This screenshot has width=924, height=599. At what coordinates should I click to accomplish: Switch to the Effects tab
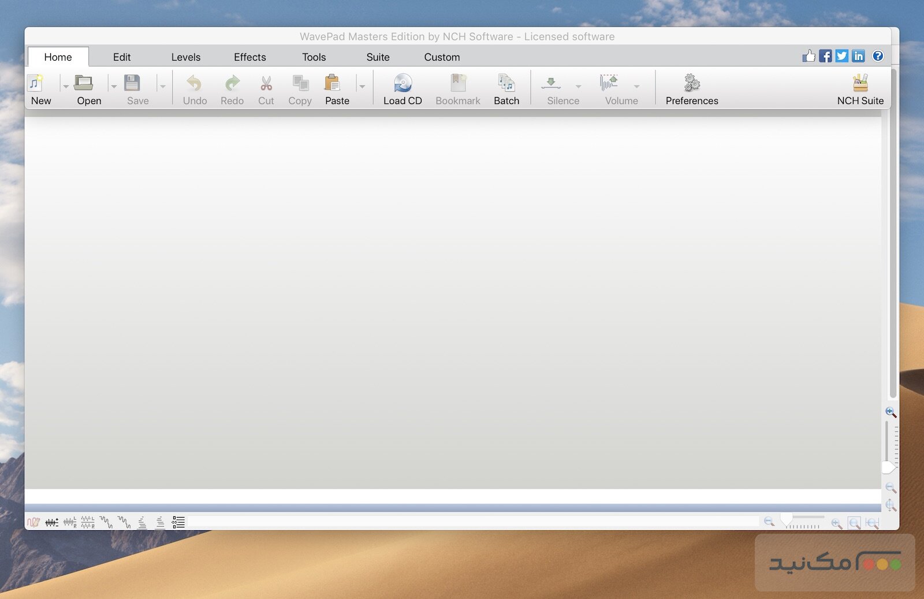(x=249, y=57)
